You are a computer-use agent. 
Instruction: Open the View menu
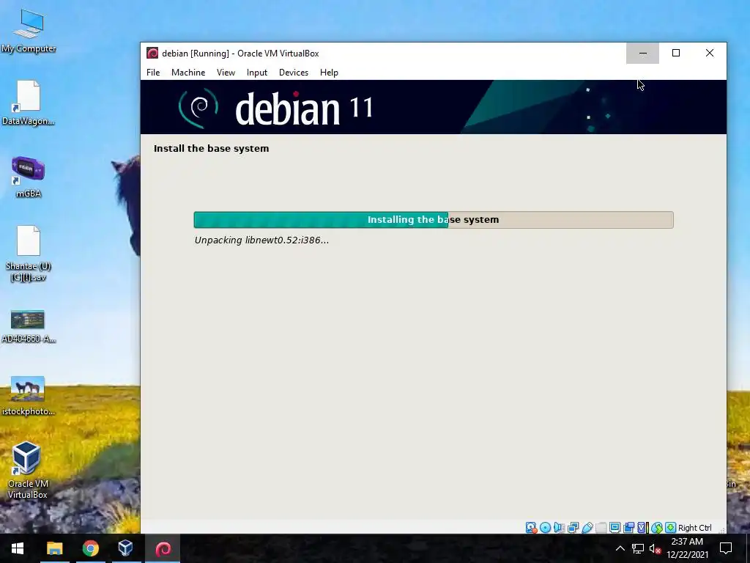pos(226,73)
